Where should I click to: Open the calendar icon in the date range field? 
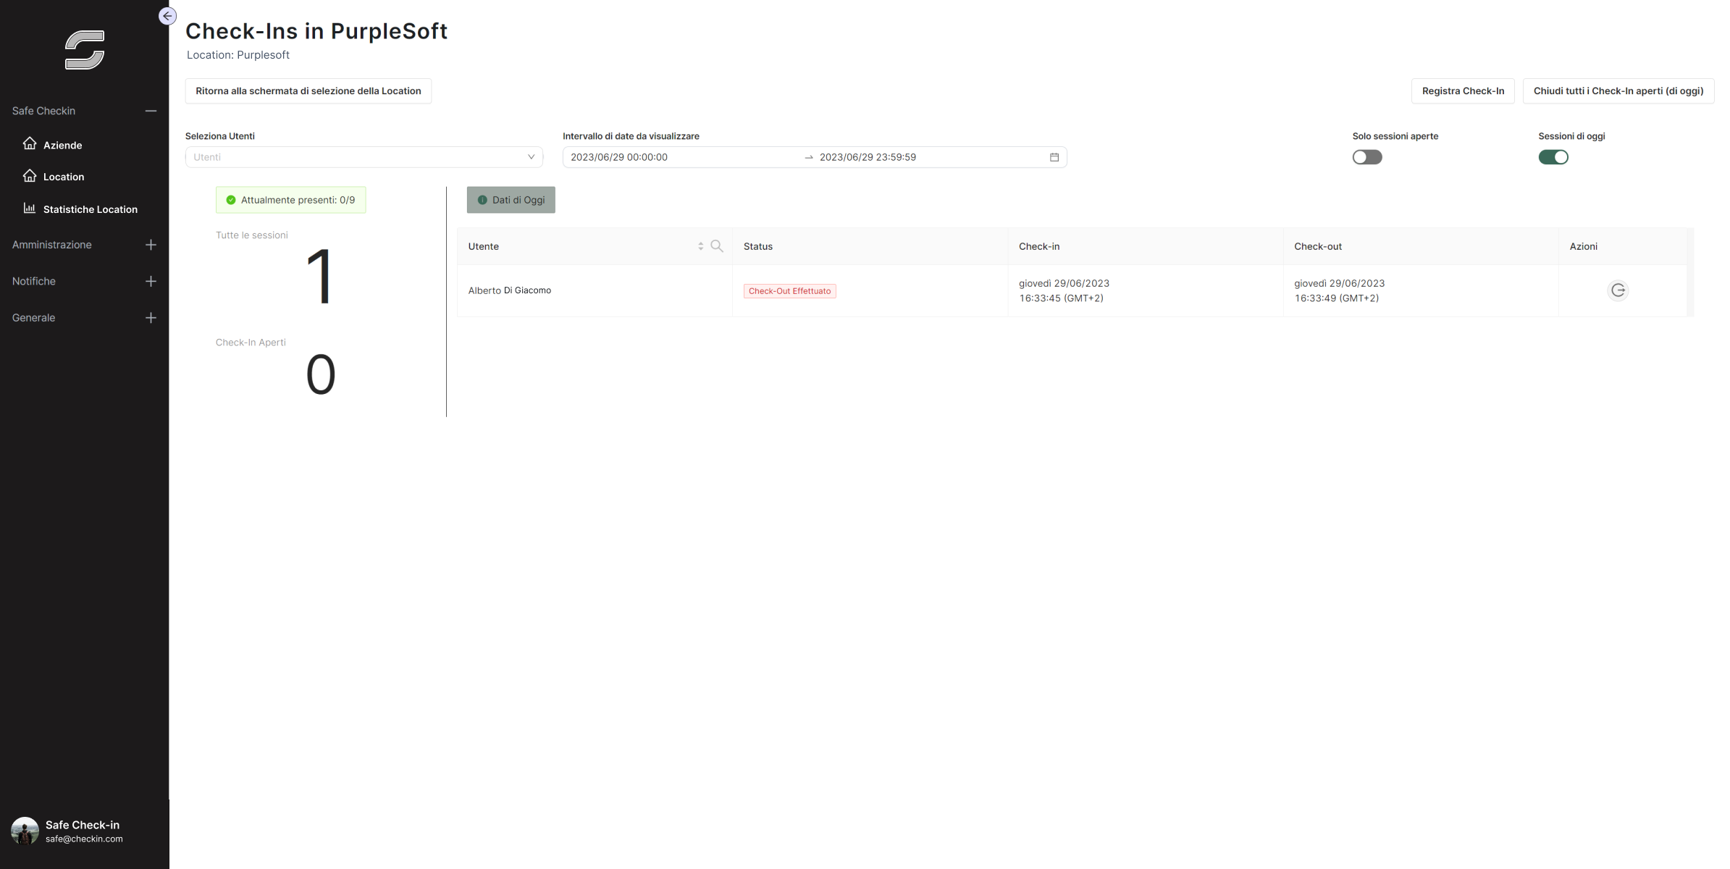pyautogui.click(x=1054, y=157)
